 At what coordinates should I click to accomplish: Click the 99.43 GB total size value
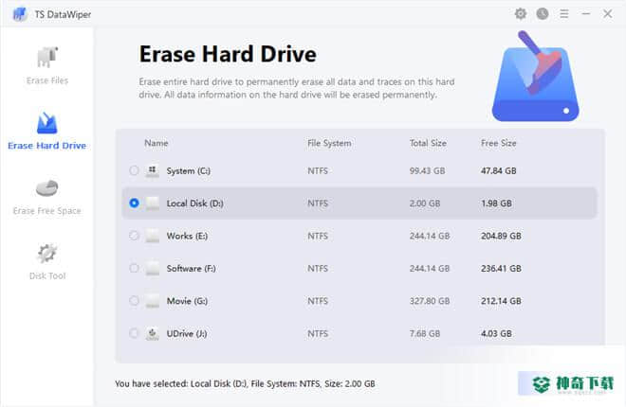click(427, 170)
